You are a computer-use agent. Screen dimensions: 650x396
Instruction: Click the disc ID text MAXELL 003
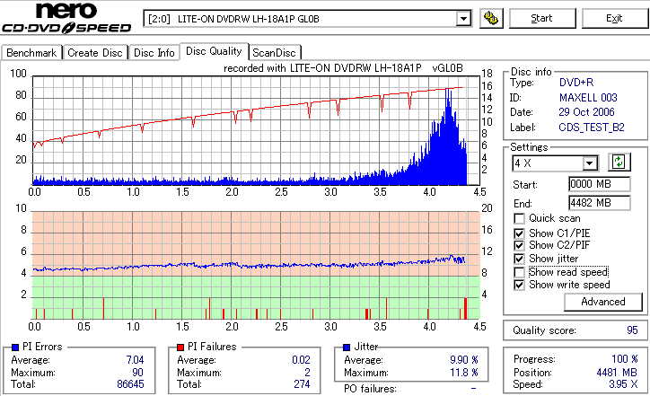(x=588, y=98)
